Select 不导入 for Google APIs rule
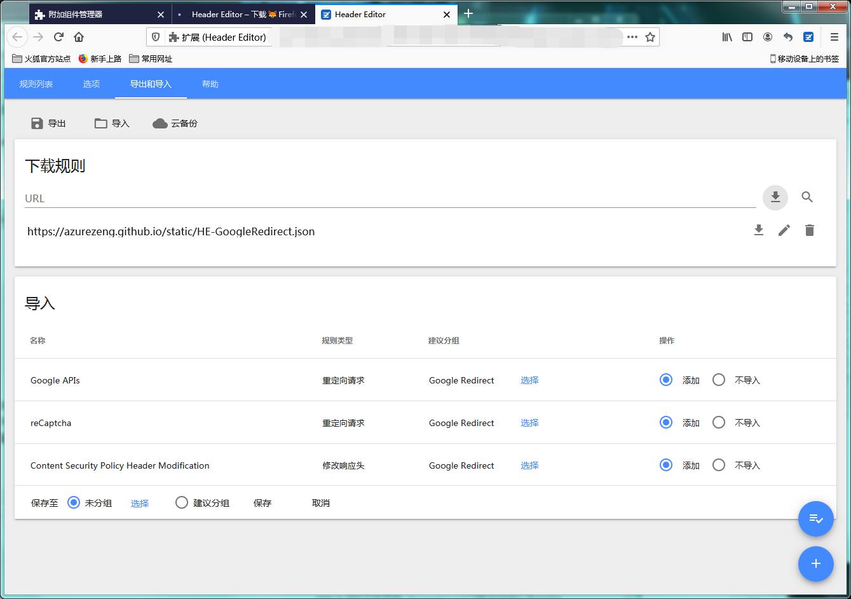The width and height of the screenshot is (851, 599). pyautogui.click(x=719, y=380)
